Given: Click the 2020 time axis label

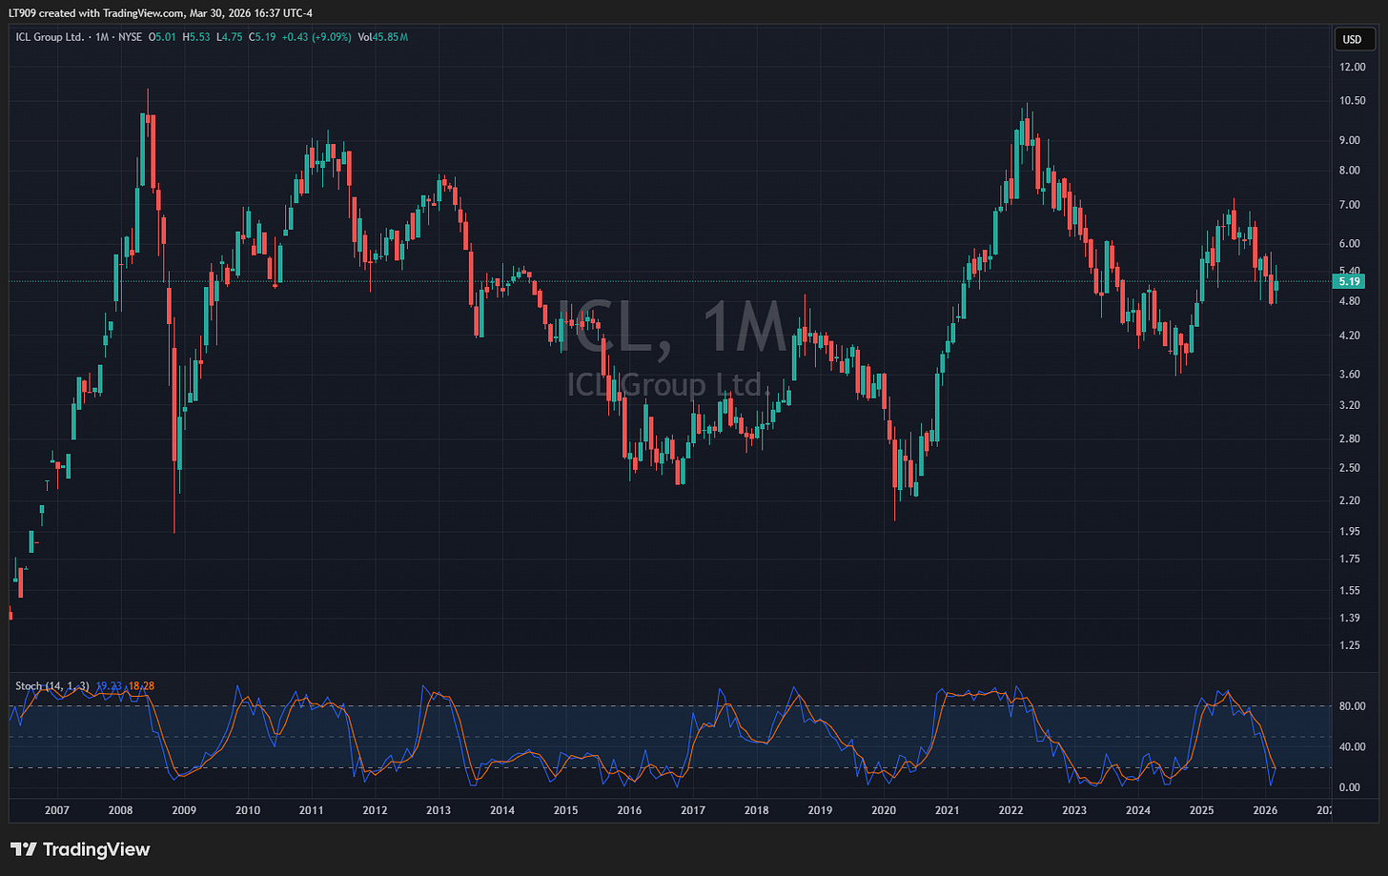Looking at the screenshot, I should click(x=884, y=811).
